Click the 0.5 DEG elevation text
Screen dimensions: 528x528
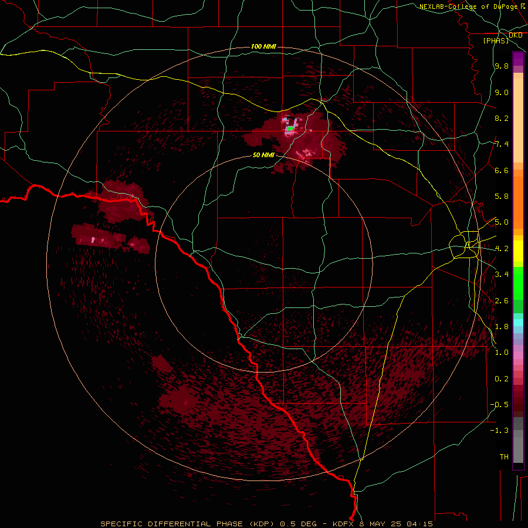(x=299, y=524)
